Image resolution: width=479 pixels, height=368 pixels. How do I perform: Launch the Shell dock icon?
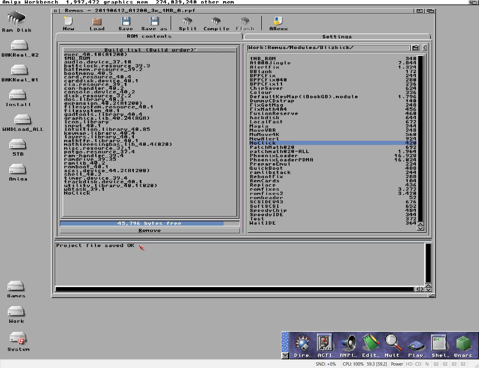pos(439,346)
